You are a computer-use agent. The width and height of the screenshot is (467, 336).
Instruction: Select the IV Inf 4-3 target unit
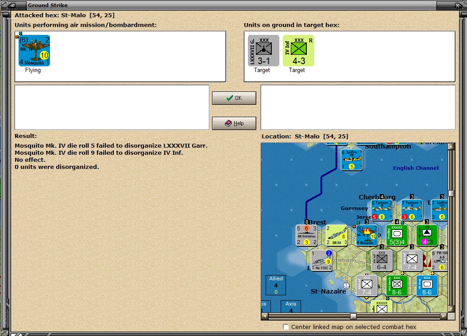(298, 50)
